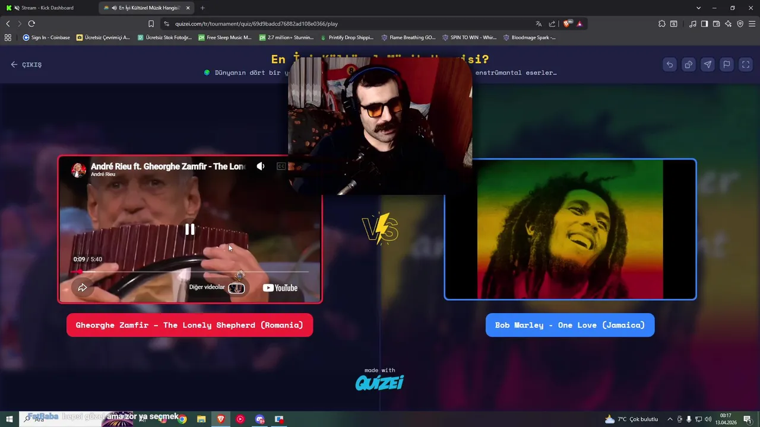Open Brave Shields lion icon
This screenshot has height=427, width=760.
coord(567,24)
